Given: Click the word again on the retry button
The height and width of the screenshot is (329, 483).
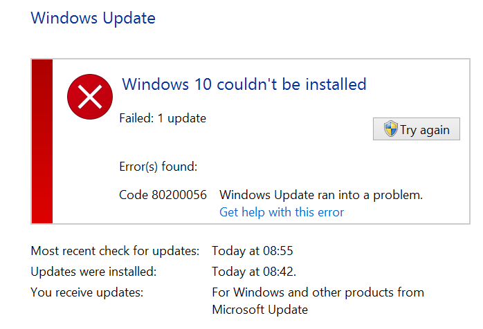Looking at the screenshot, I should pos(435,131).
